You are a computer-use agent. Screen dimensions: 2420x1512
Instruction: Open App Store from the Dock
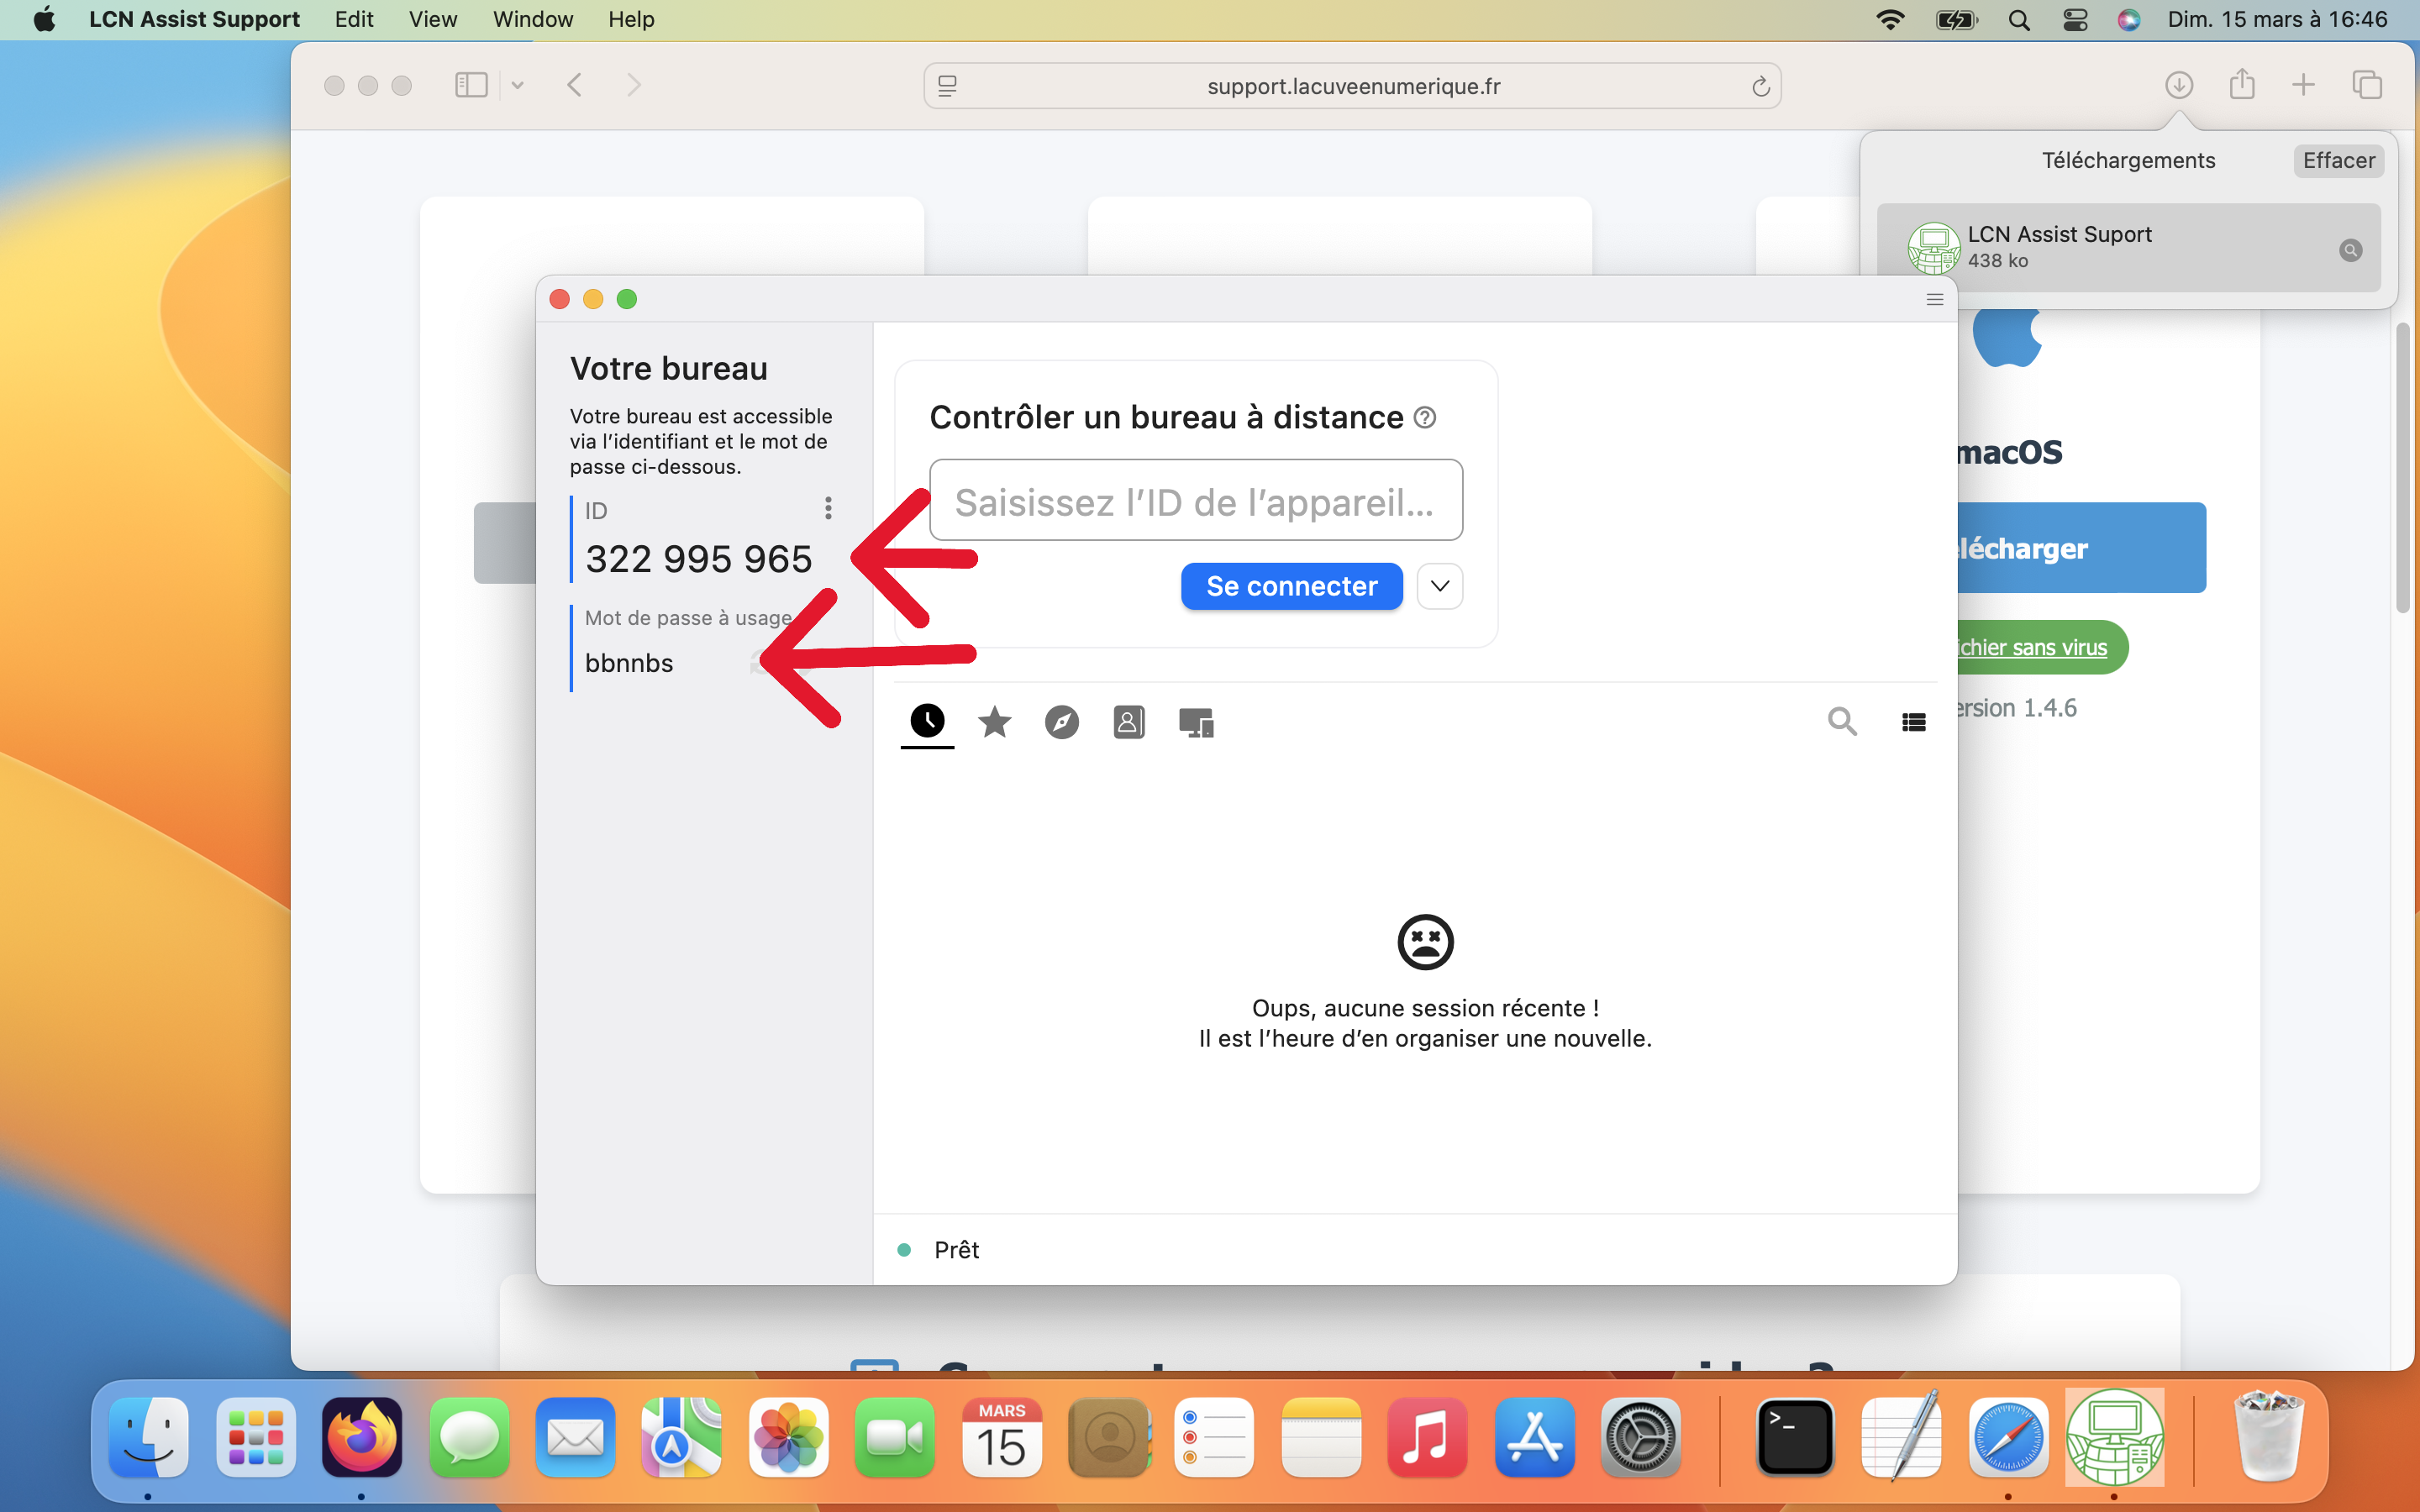click(1534, 1438)
